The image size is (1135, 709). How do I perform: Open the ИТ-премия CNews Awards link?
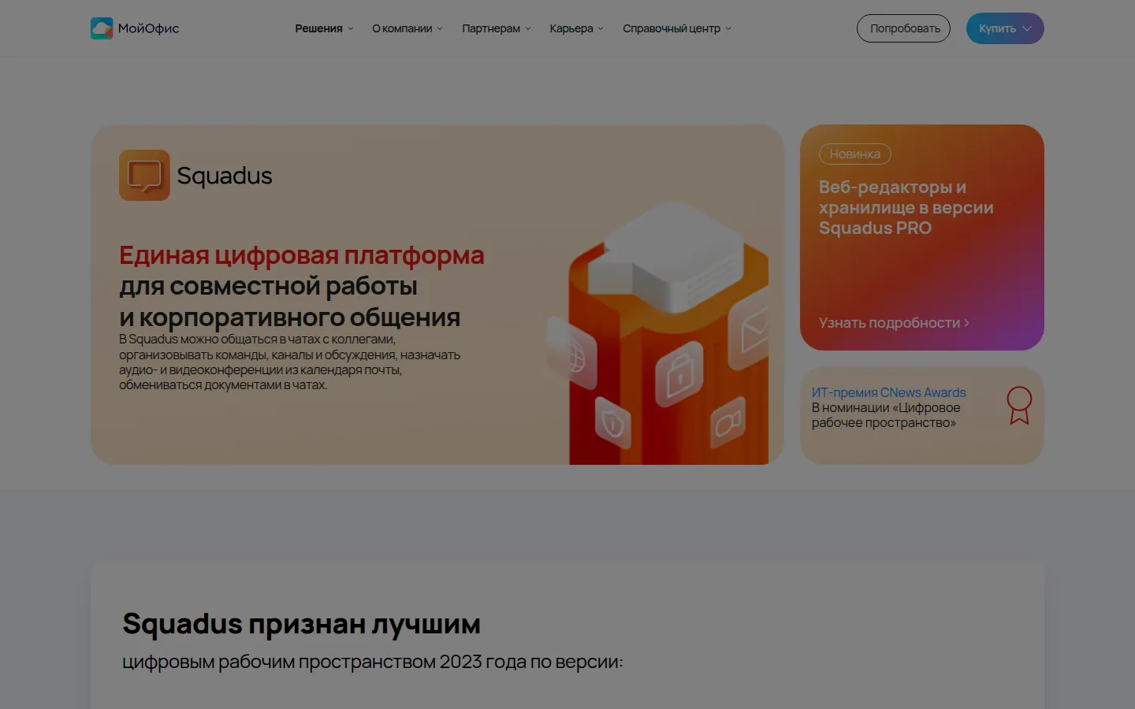pos(888,392)
